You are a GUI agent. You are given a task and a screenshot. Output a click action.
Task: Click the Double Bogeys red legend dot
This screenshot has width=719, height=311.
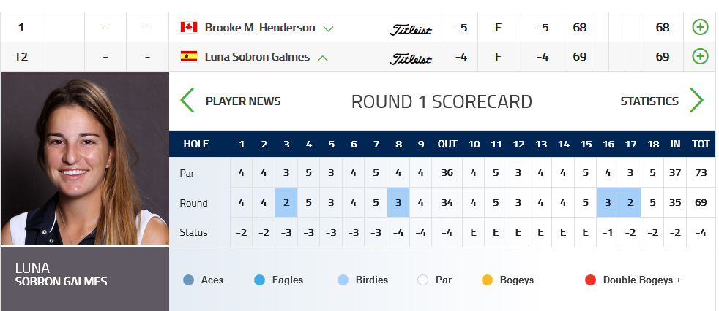click(x=591, y=280)
